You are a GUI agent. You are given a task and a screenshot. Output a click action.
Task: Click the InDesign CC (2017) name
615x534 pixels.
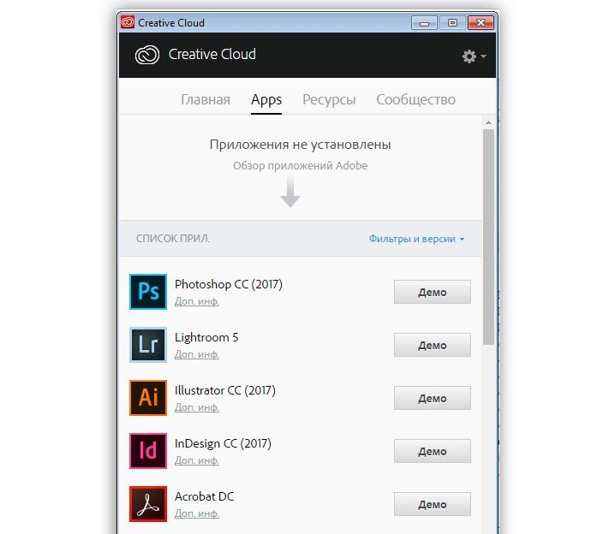[223, 443]
